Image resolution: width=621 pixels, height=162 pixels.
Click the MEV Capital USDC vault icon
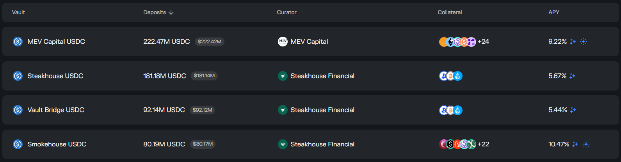point(18,42)
